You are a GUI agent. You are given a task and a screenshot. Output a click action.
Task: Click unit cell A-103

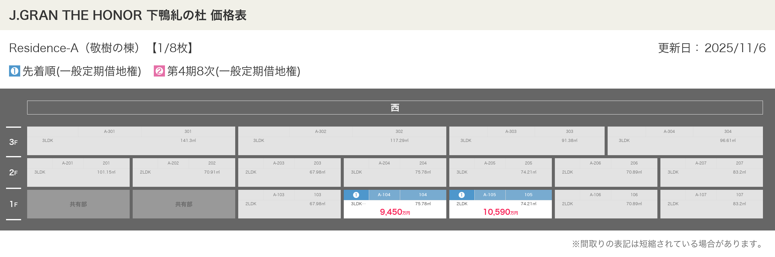coord(289,204)
